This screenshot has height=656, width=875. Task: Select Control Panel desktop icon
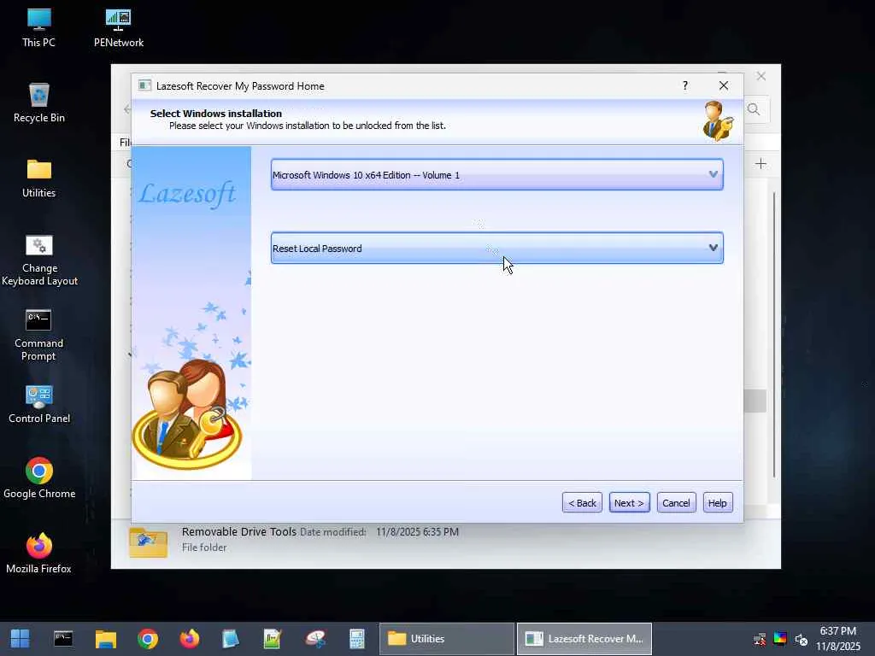pyautogui.click(x=39, y=404)
